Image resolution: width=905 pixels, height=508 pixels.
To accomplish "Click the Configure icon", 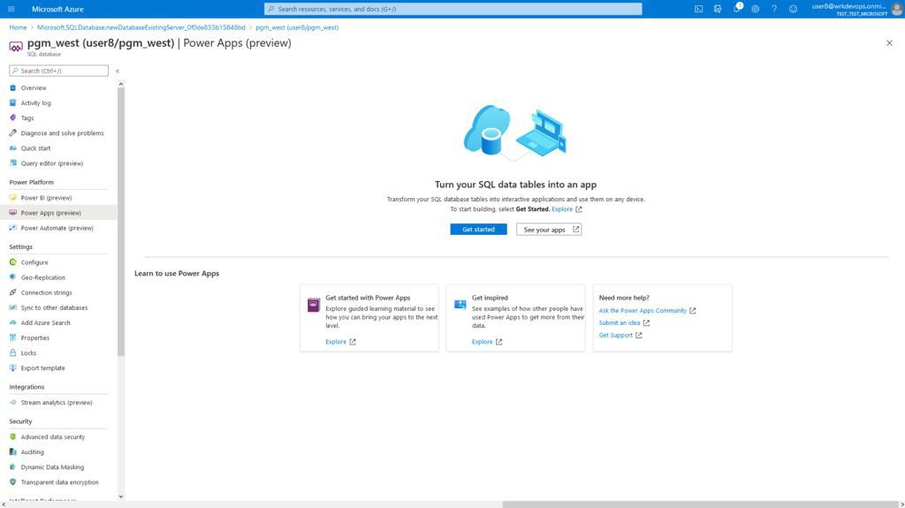I will (x=12, y=262).
